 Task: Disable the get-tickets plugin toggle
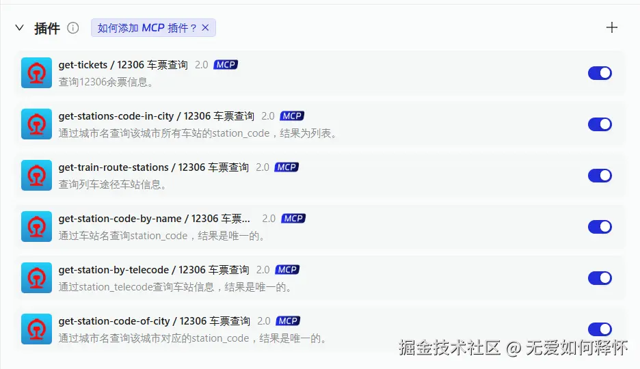600,73
